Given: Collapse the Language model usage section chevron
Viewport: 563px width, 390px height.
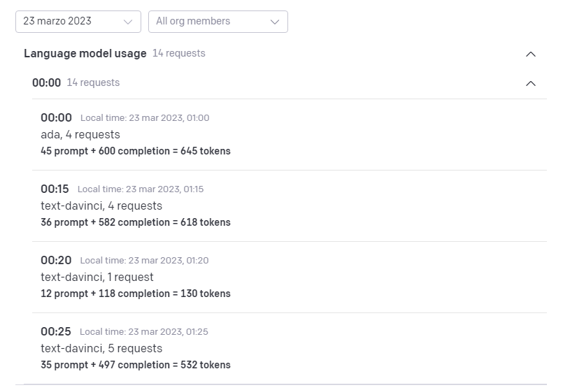Looking at the screenshot, I should pyautogui.click(x=531, y=54).
